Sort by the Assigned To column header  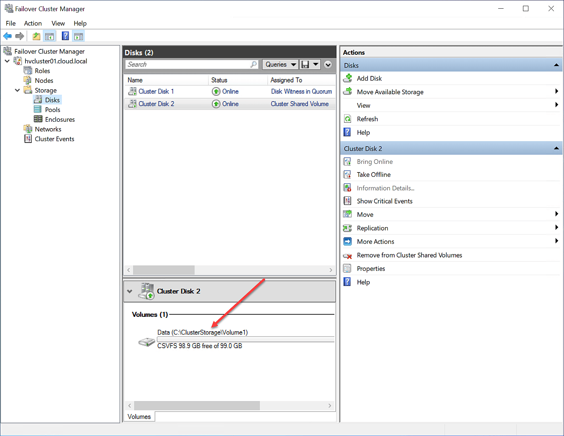[x=302, y=80]
